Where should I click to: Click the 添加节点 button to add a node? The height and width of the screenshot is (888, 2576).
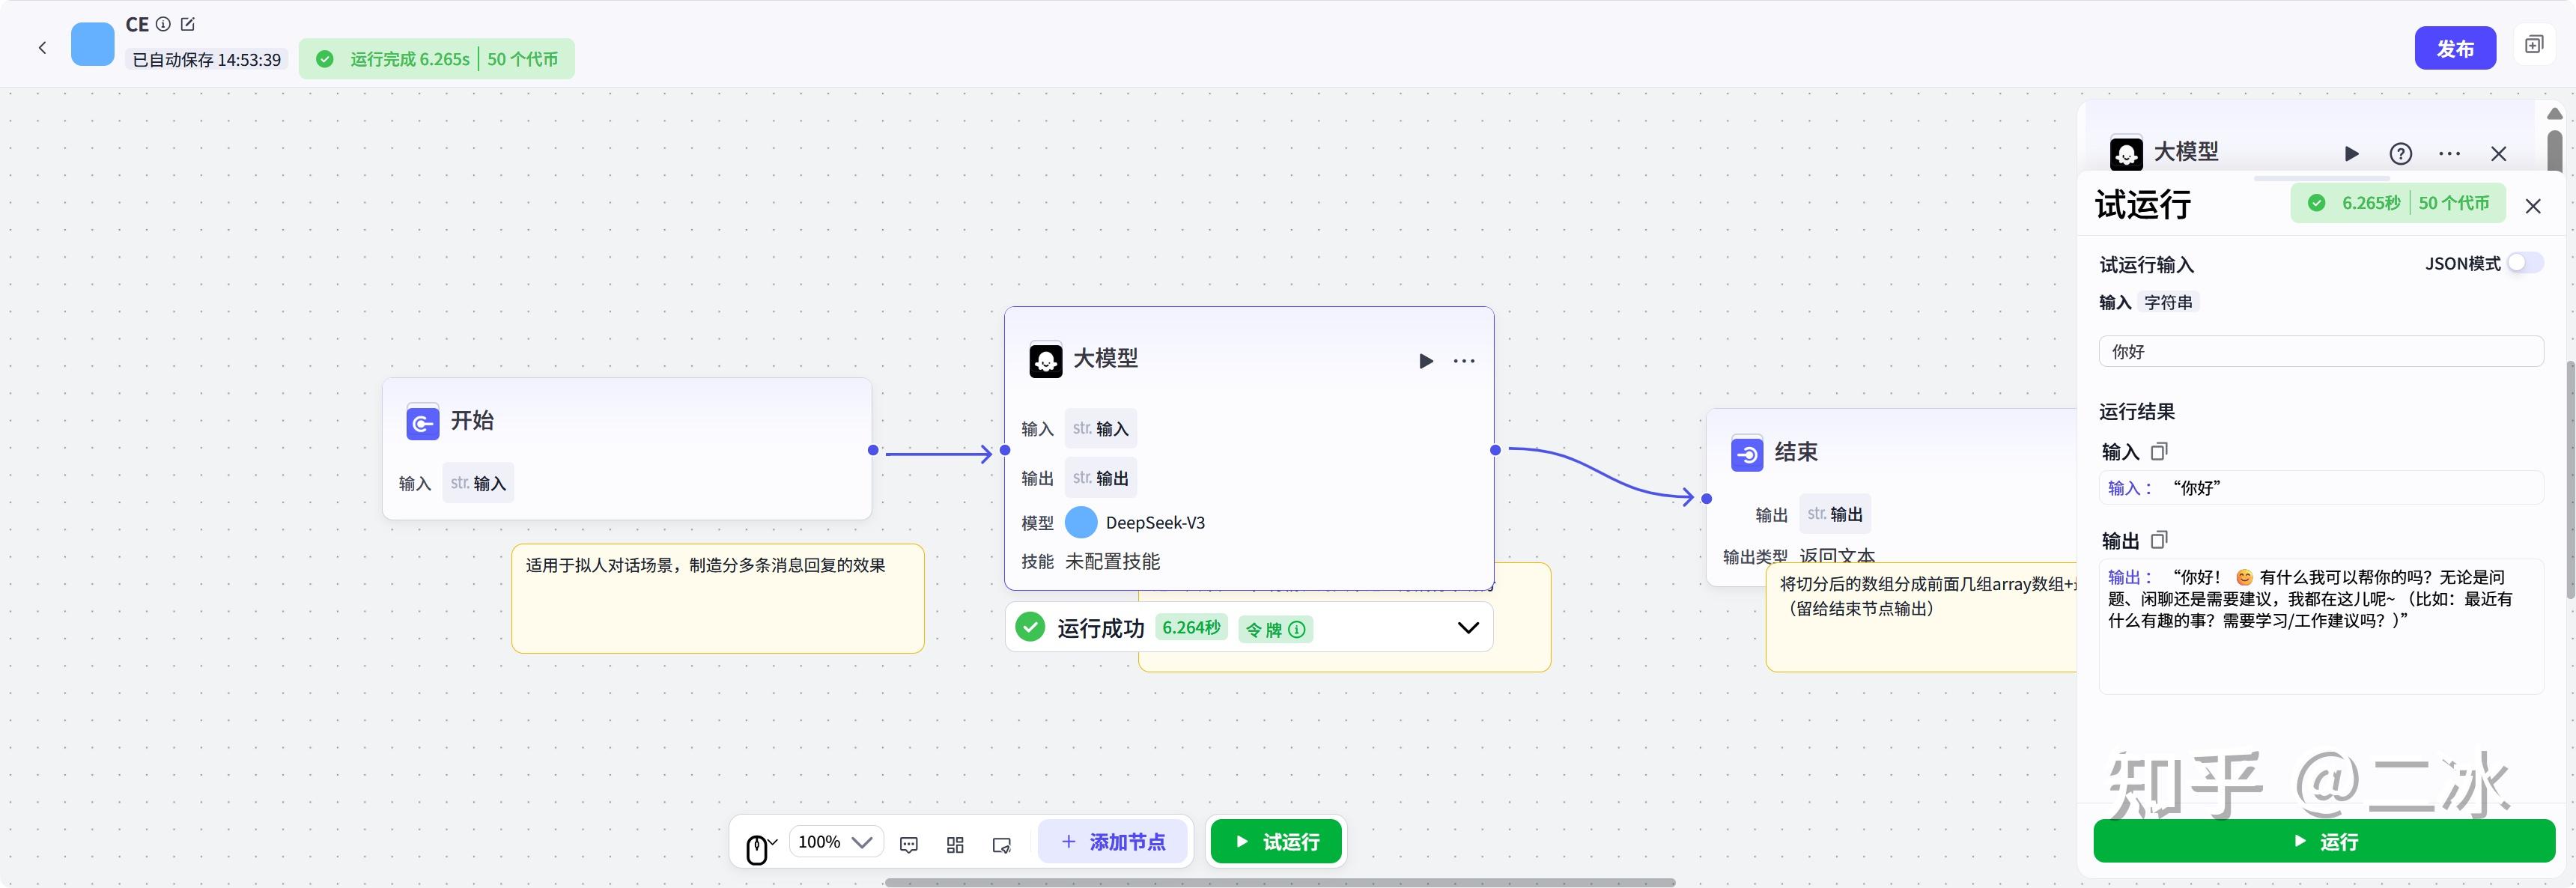[1113, 842]
